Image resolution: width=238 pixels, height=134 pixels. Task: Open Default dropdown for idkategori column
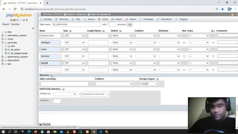click(122, 42)
